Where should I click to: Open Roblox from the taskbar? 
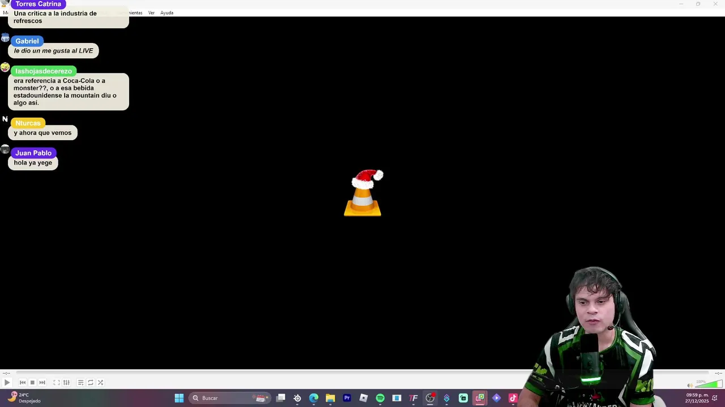[x=364, y=398]
